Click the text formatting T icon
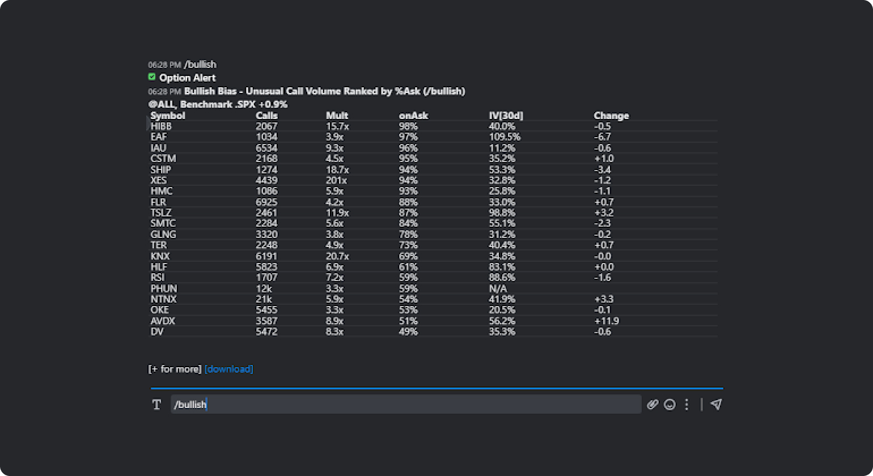 (157, 405)
